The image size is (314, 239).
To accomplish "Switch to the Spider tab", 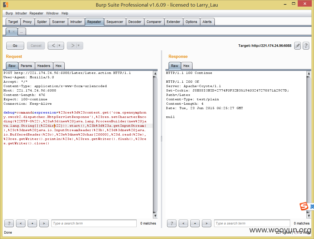I will tap(42, 22).
